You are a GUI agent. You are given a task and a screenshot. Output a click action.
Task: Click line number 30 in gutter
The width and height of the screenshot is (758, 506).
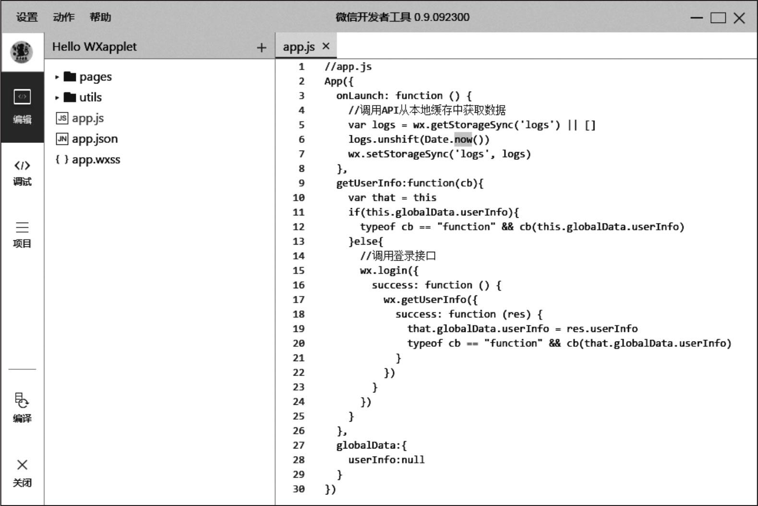click(299, 489)
